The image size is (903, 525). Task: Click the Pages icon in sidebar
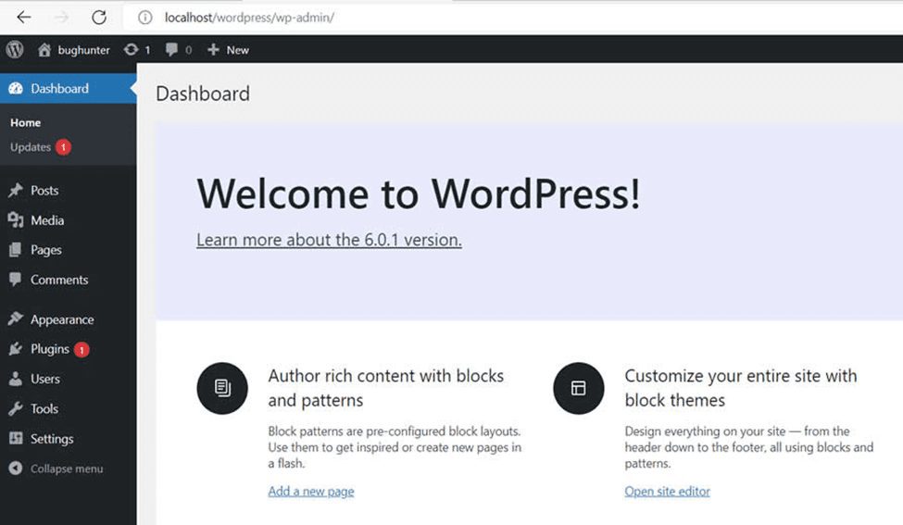[x=16, y=250]
